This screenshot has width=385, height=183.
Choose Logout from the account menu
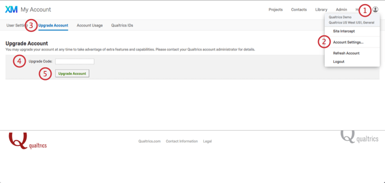point(339,61)
